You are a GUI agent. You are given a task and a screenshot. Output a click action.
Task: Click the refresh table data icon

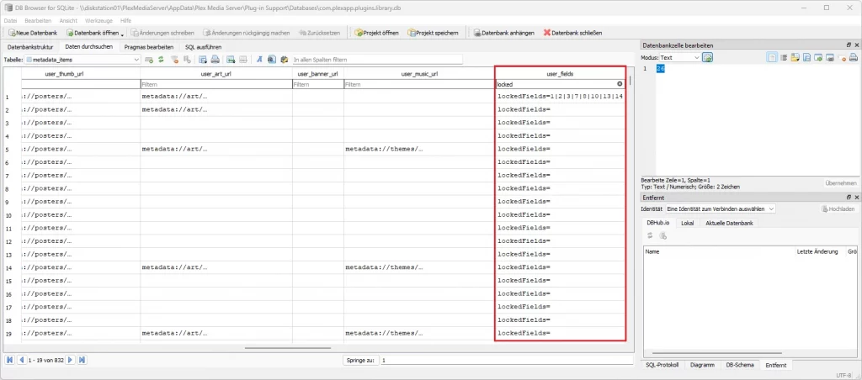[161, 60]
